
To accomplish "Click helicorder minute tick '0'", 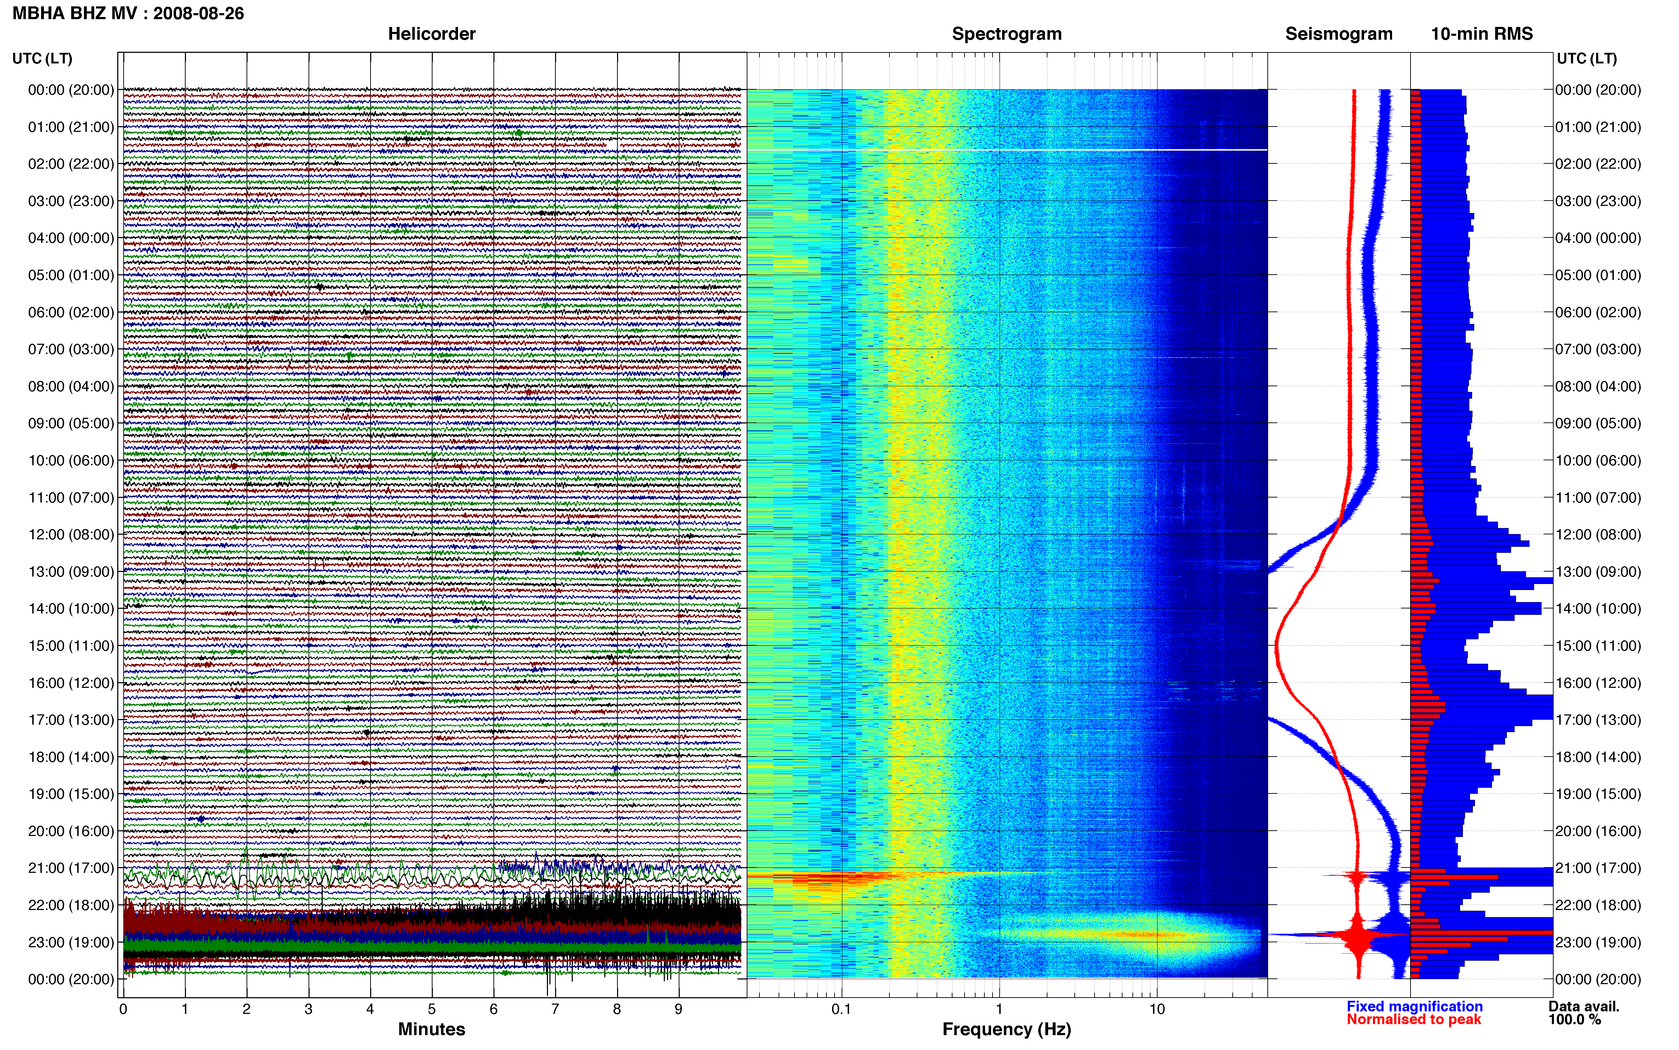I will (124, 1010).
